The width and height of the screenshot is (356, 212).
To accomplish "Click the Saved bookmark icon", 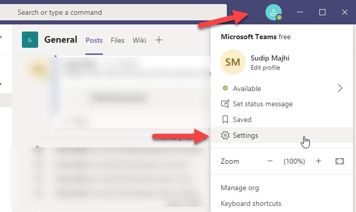I will click(225, 119).
